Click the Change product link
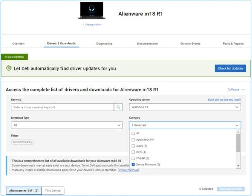 (92, 25)
